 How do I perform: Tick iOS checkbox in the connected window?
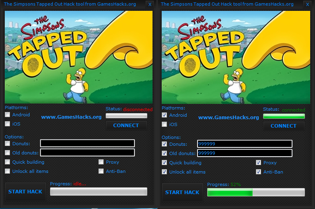point(164,124)
